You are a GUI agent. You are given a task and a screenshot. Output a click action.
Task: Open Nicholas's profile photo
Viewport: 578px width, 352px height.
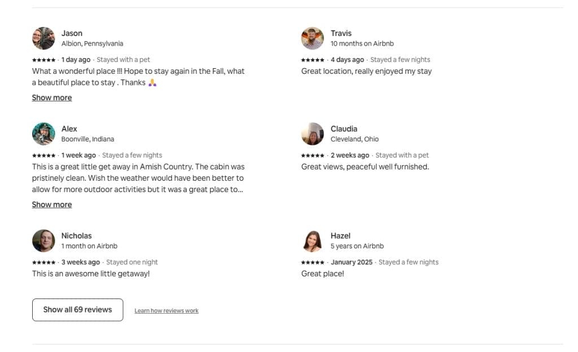[43, 241]
